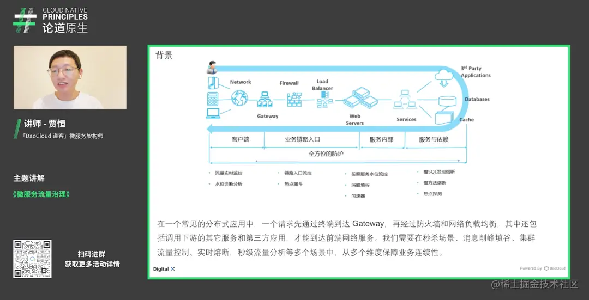Click the 3rd Party Applications label
Screen dimensions: 589x300
tap(476, 72)
